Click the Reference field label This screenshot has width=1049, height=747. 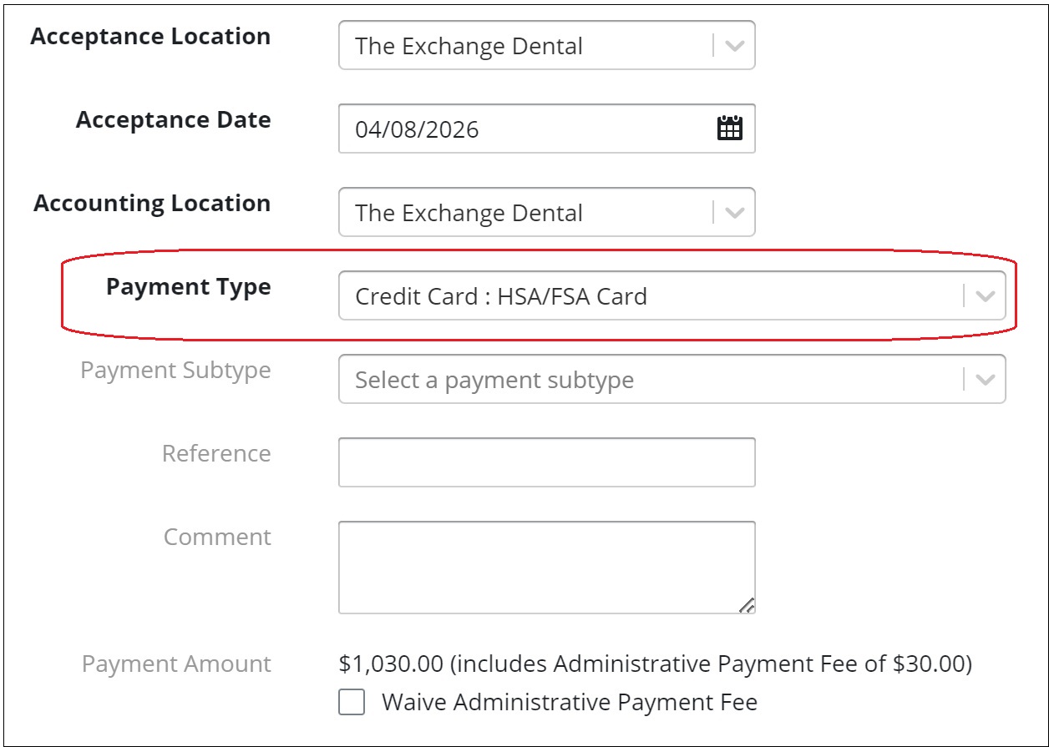tap(216, 454)
